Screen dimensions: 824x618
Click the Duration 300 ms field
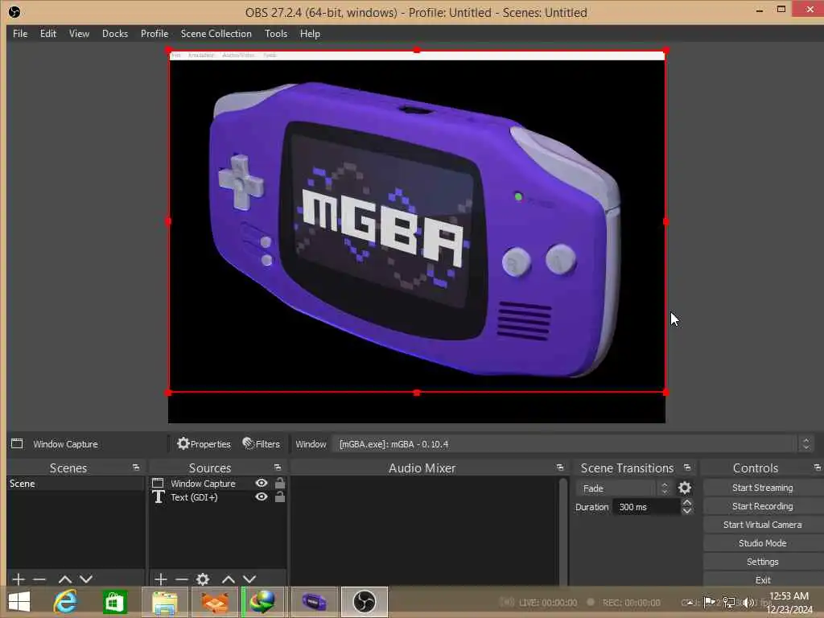646,507
